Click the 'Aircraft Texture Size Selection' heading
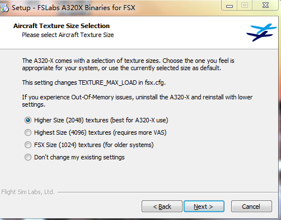This screenshot has height=220, width=281. (62, 26)
